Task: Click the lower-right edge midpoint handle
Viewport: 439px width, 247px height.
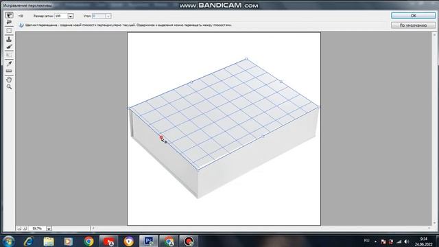Action: click(263, 136)
